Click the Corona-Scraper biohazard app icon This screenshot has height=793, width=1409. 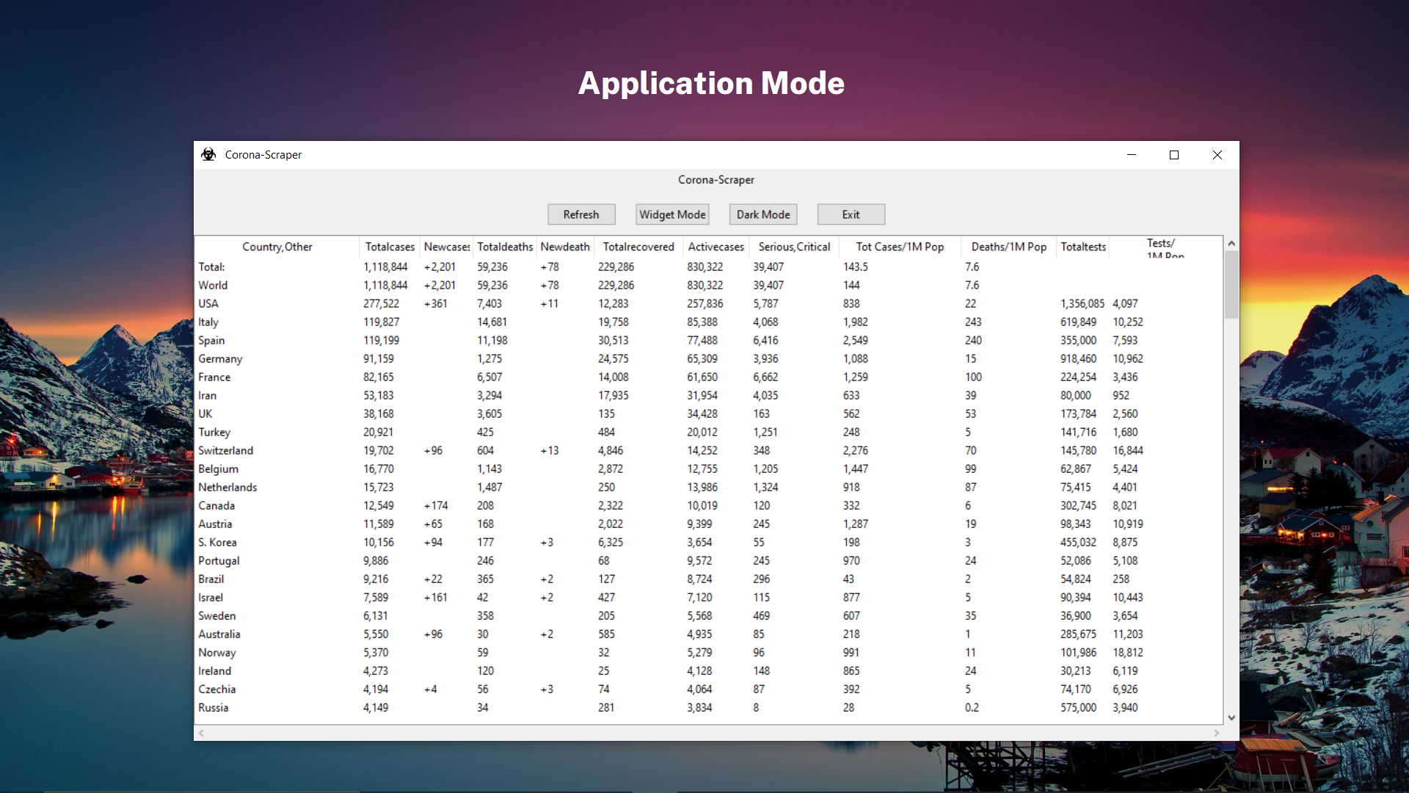(x=208, y=154)
